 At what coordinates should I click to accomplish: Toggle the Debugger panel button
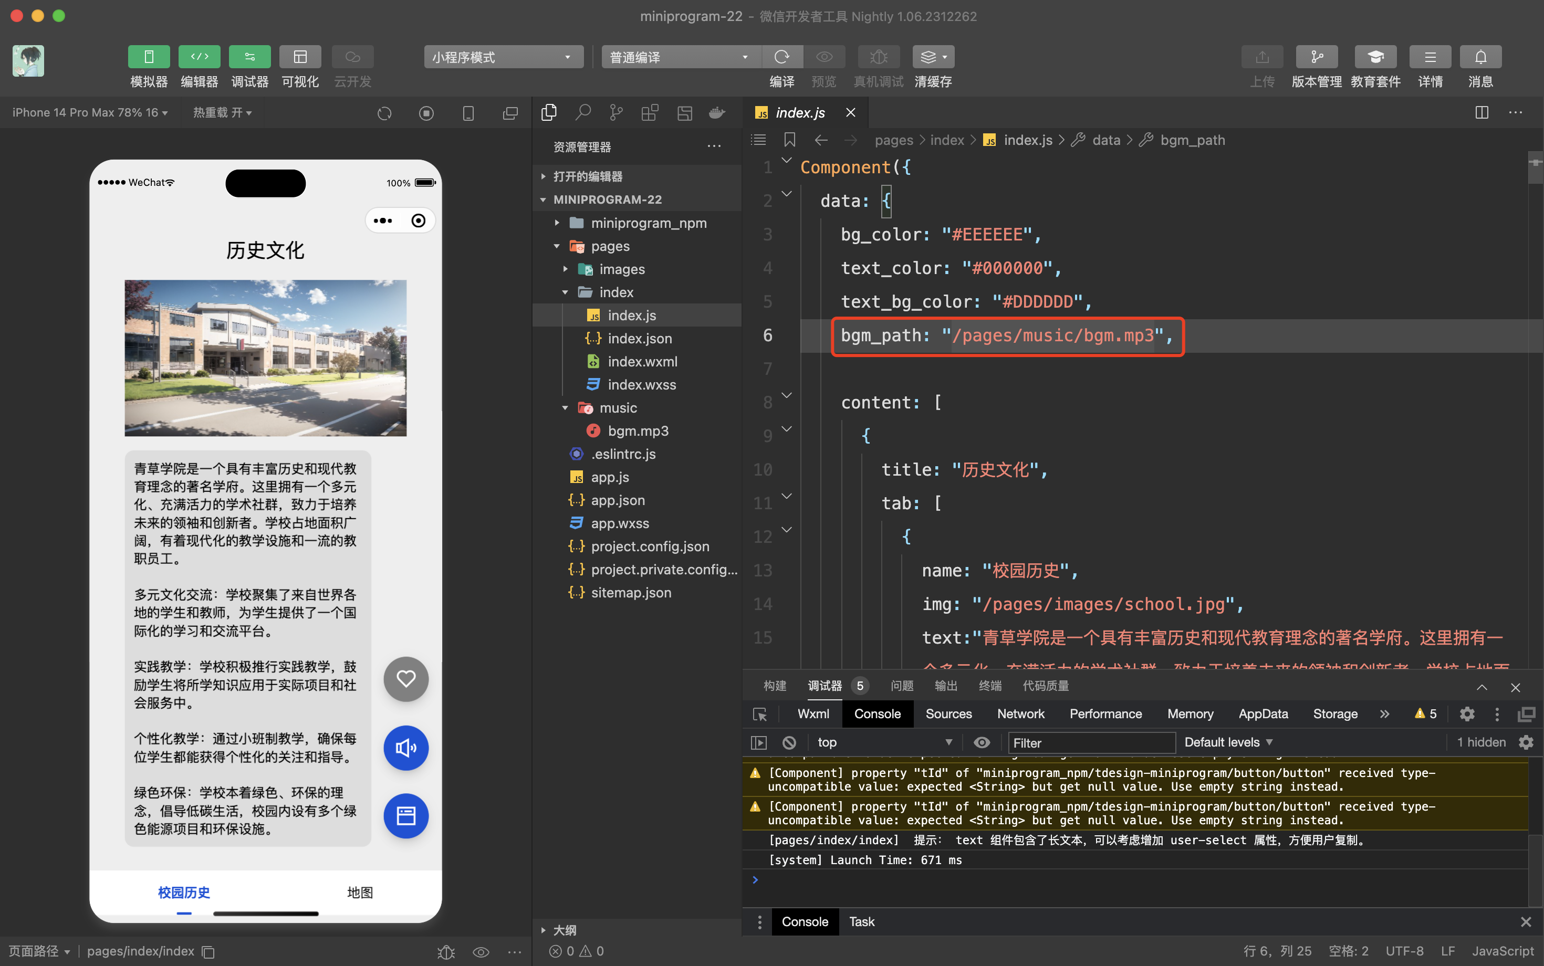click(x=249, y=57)
